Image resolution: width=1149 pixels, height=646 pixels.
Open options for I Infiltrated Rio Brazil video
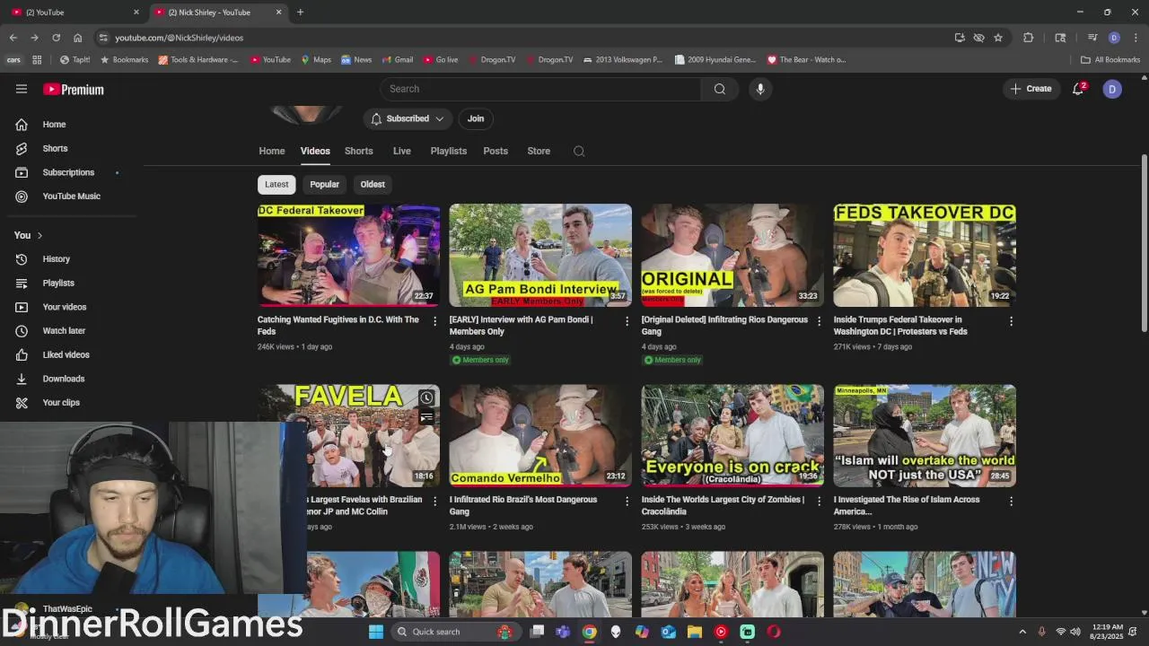pyautogui.click(x=627, y=502)
